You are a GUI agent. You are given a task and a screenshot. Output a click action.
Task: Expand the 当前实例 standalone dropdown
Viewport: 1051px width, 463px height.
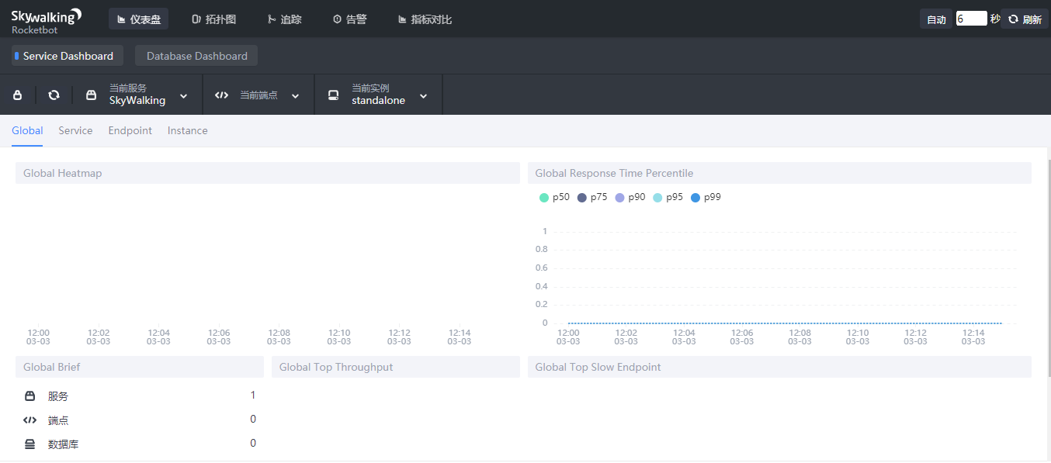coord(423,96)
